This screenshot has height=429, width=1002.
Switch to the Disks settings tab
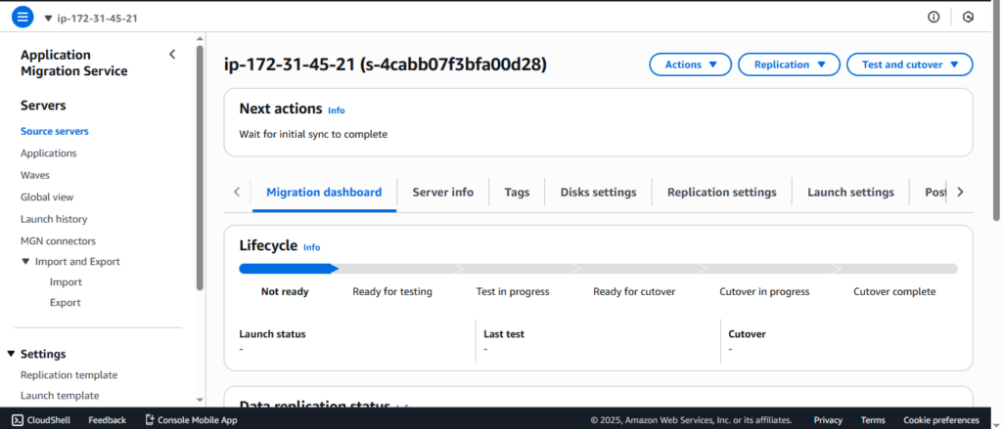[598, 193]
